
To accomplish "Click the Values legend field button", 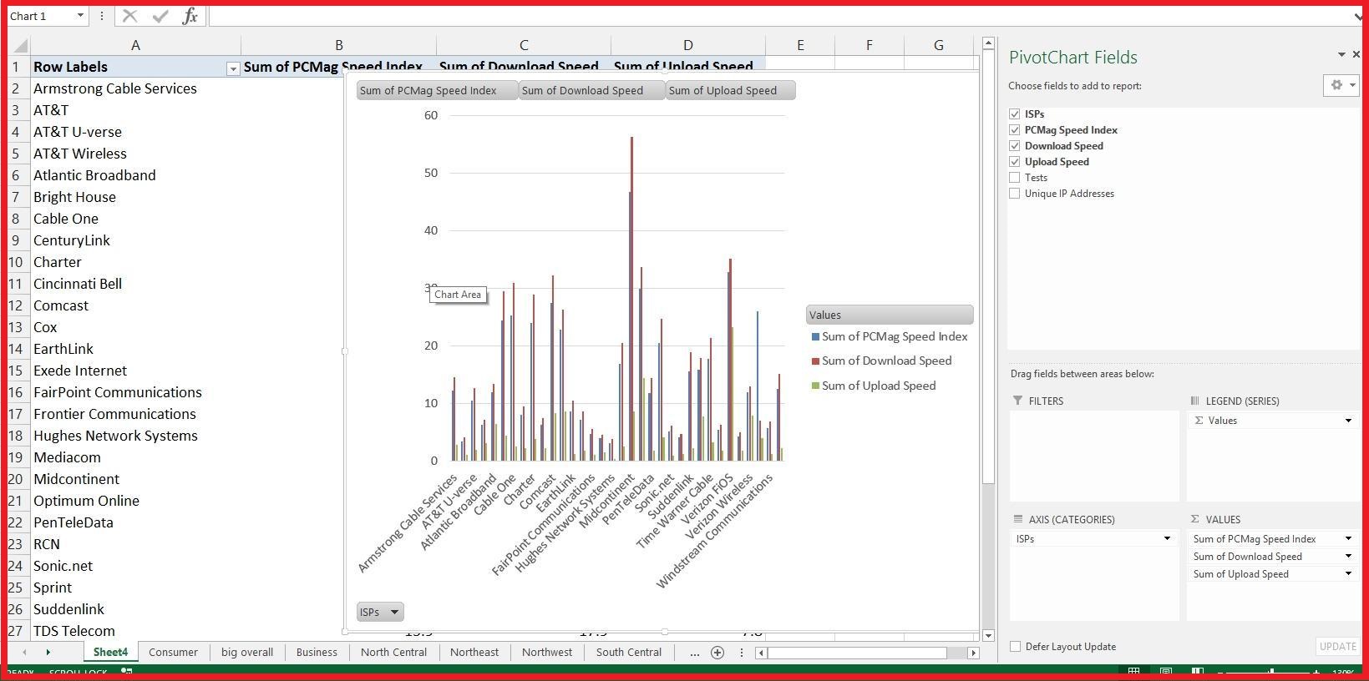I will point(889,315).
